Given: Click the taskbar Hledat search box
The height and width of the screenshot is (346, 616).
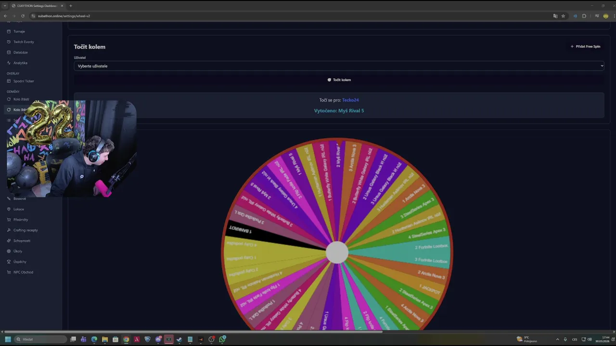Looking at the screenshot, I should (41, 339).
